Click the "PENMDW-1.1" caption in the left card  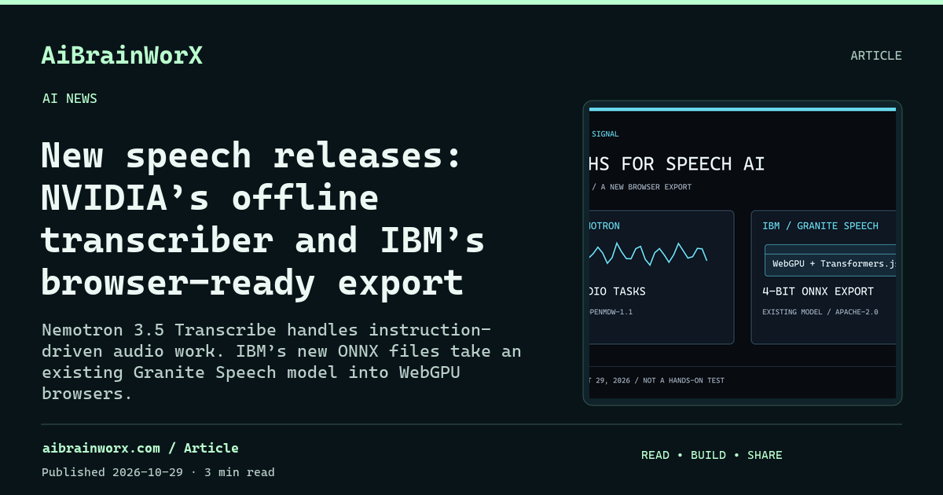point(611,312)
